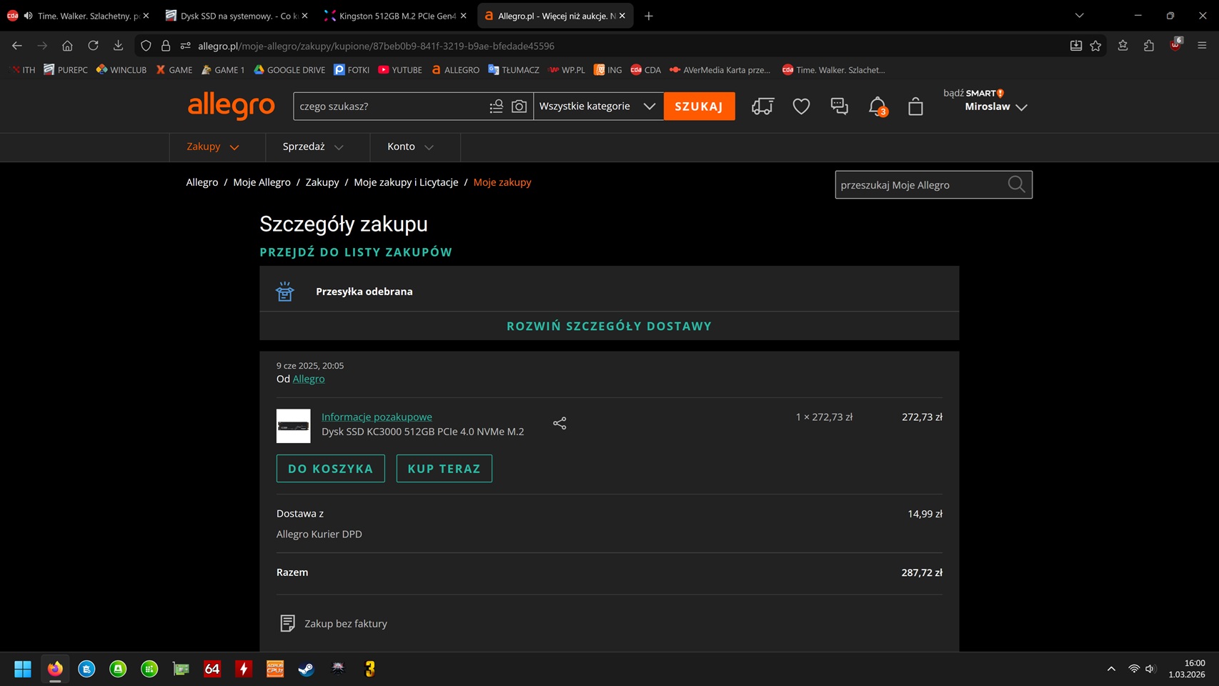Viewport: 1219px width, 686px height.
Task: Click the search filter icon in search box
Action: [496, 106]
